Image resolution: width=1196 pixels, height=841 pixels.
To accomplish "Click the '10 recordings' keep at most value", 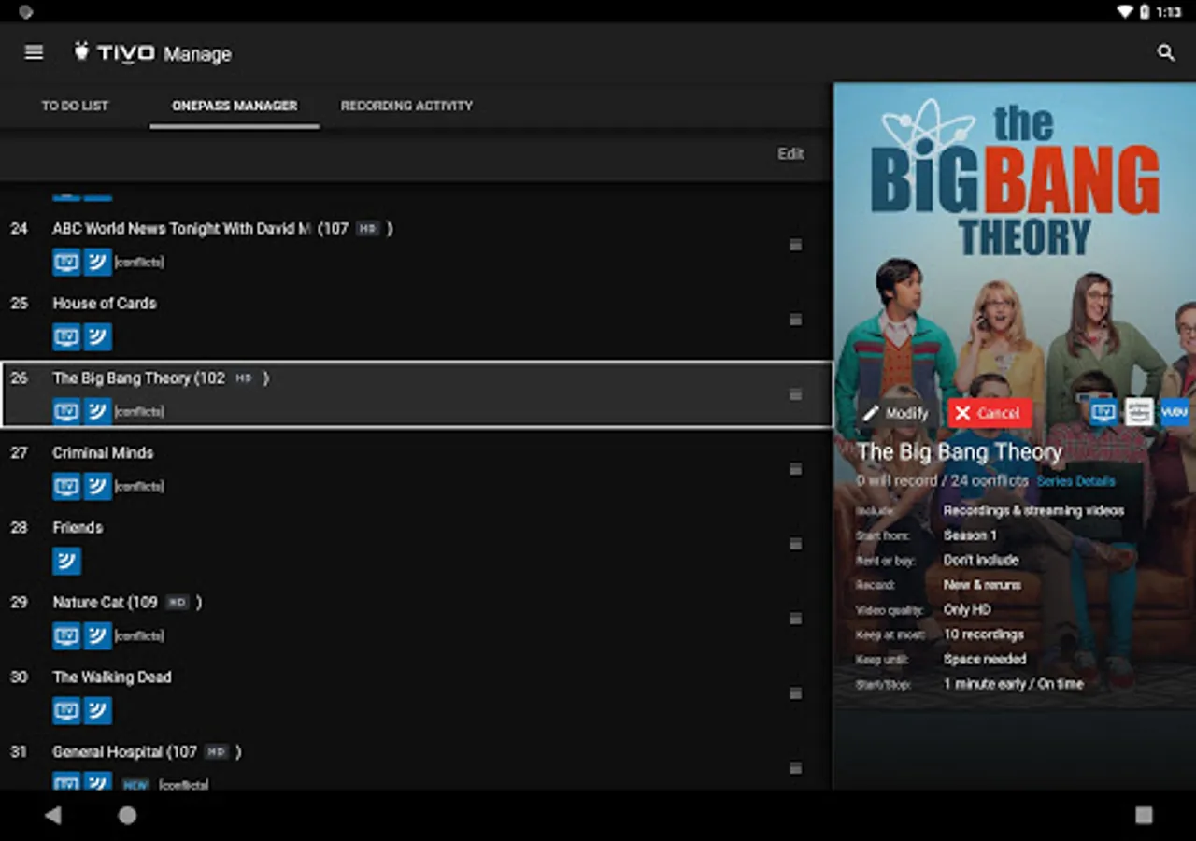I will click(x=984, y=634).
